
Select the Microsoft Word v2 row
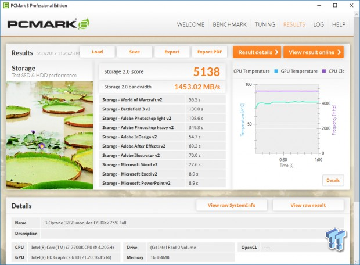coord(163,164)
